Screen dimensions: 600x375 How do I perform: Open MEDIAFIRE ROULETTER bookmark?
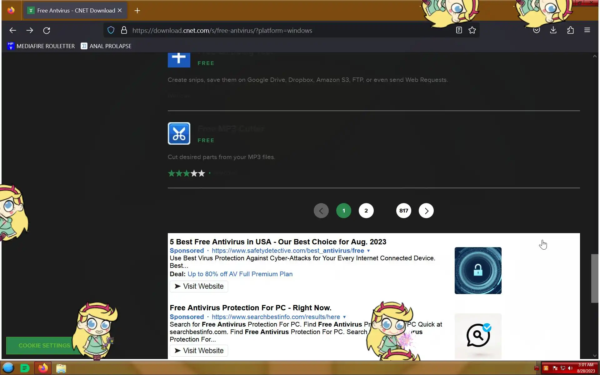(41, 46)
